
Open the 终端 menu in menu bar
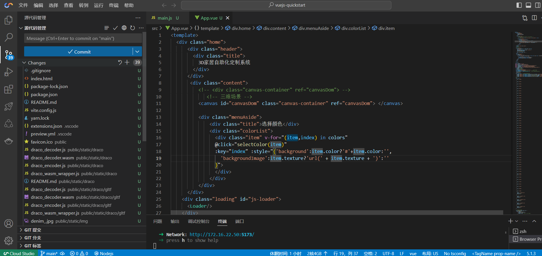[x=114, y=5]
